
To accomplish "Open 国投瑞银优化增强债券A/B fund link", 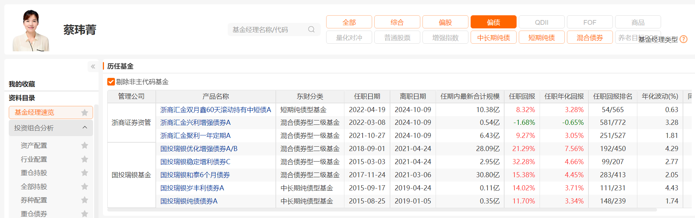I will pyautogui.click(x=199, y=149).
